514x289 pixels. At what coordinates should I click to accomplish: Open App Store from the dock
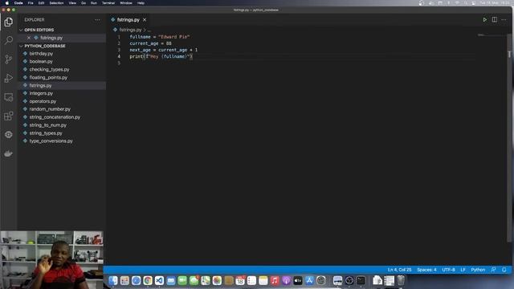click(309, 280)
